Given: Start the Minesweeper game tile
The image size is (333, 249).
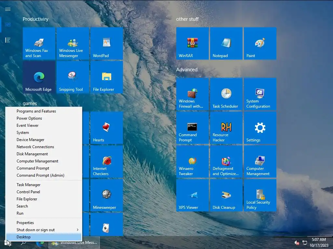Looking at the screenshot, I should point(107,195).
